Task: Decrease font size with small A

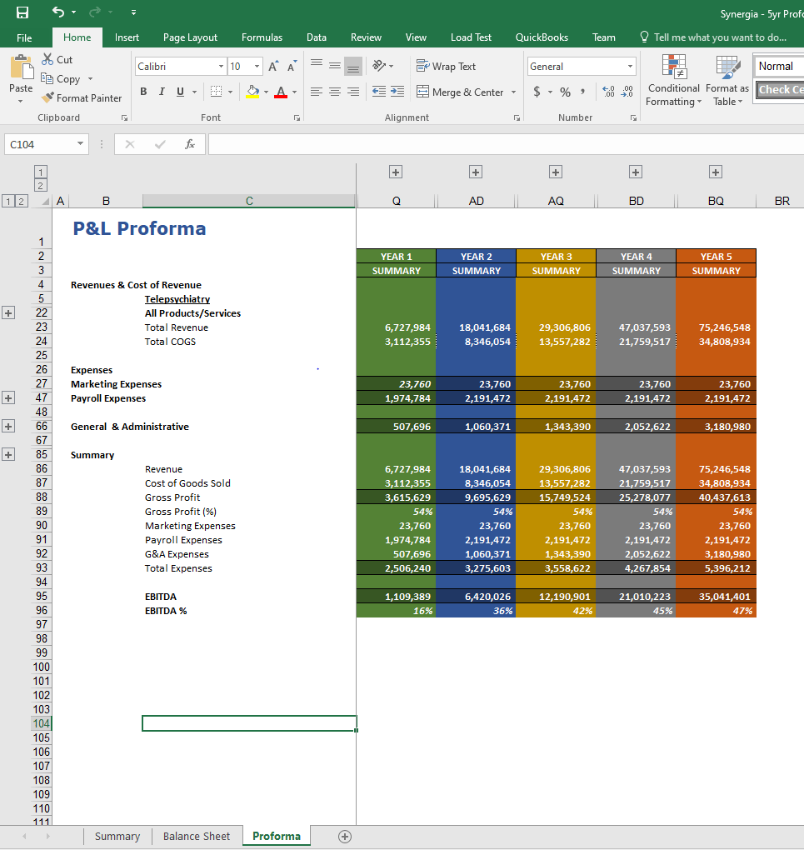Action: (x=292, y=66)
